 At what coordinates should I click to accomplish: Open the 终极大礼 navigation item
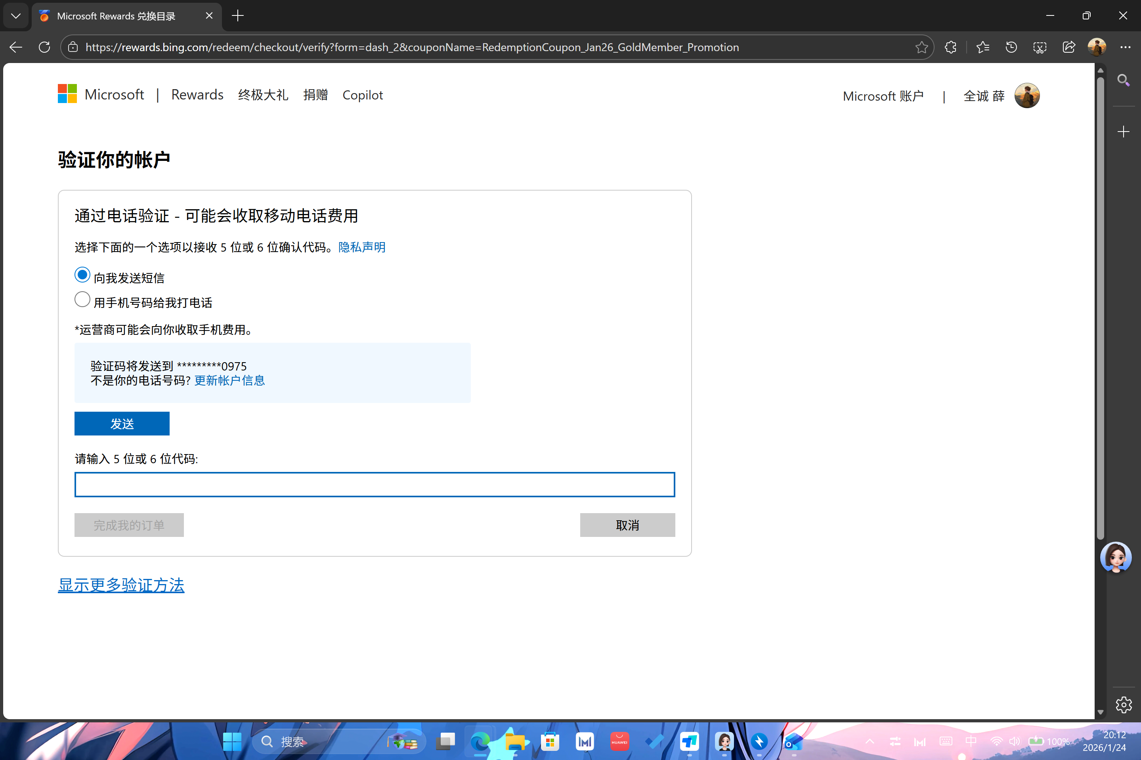[263, 95]
